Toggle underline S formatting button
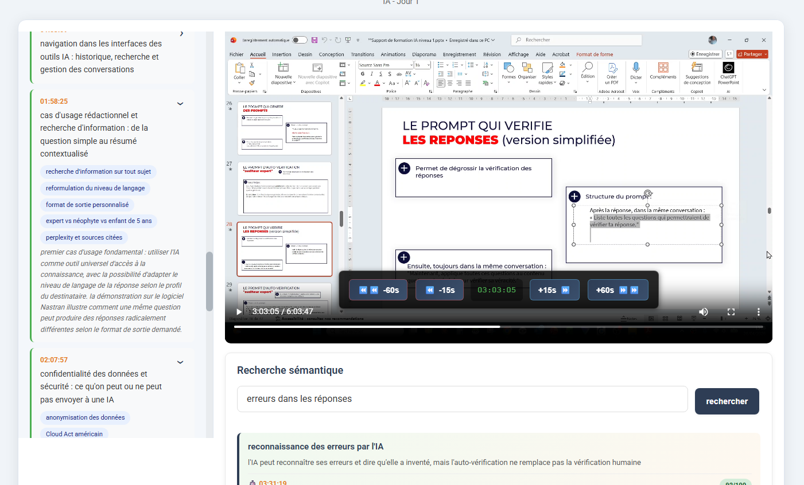Screen dimensions: 804x485 coord(381,74)
